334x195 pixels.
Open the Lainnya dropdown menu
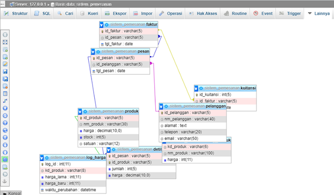point(319,13)
